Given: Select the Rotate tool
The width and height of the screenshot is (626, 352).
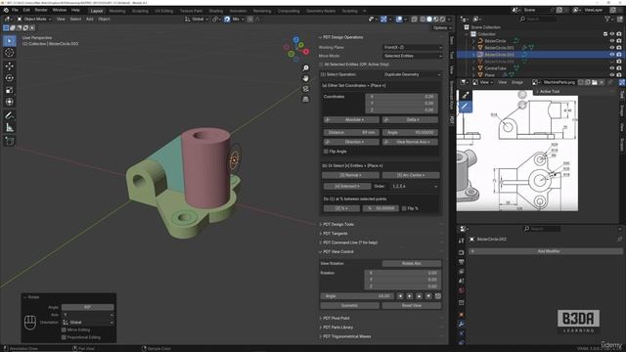Looking at the screenshot, I should tap(10, 78).
